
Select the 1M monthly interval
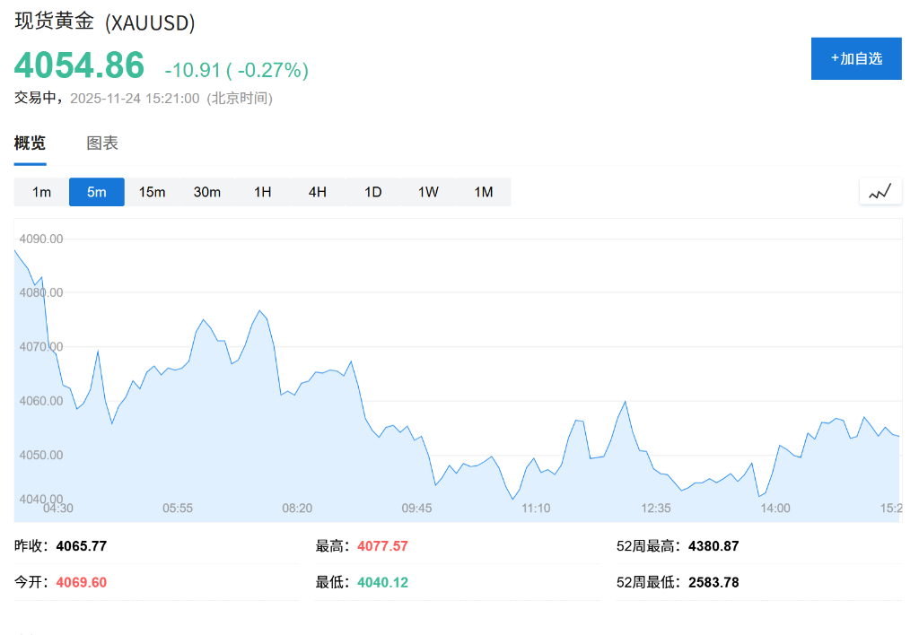click(484, 191)
